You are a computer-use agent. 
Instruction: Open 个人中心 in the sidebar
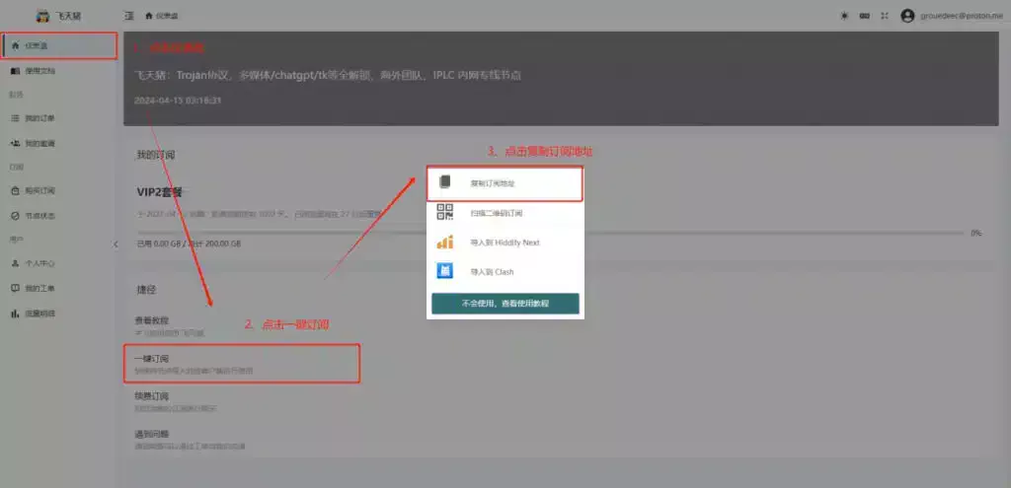pyautogui.click(x=39, y=263)
